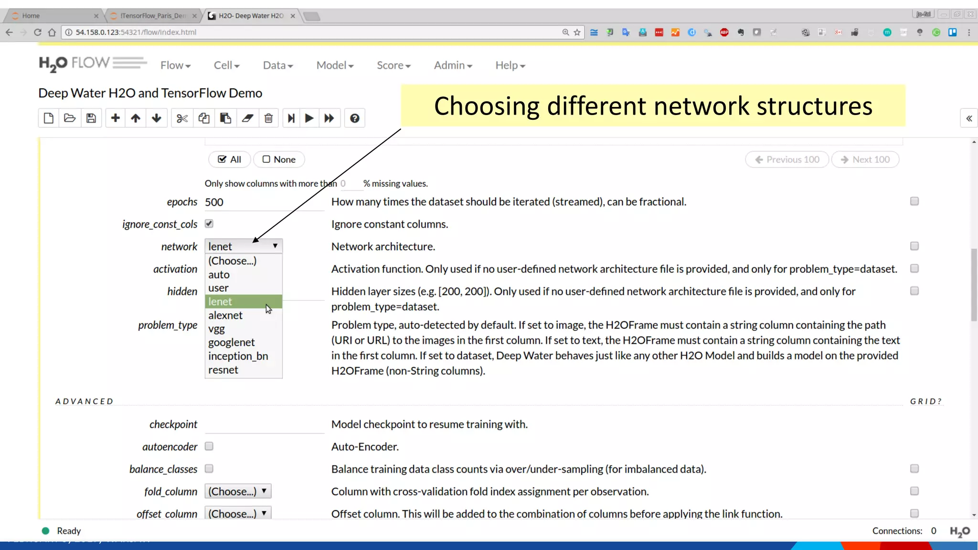Viewport: 978px width, 550px height.
Task: Delete the cell with the trash icon
Action: [x=268, y=118]
